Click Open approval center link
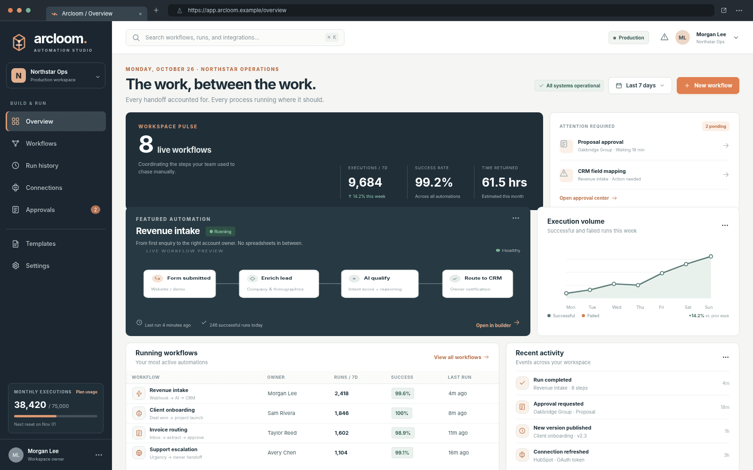Viewport: 753px width, 470px height. point(588,198)
